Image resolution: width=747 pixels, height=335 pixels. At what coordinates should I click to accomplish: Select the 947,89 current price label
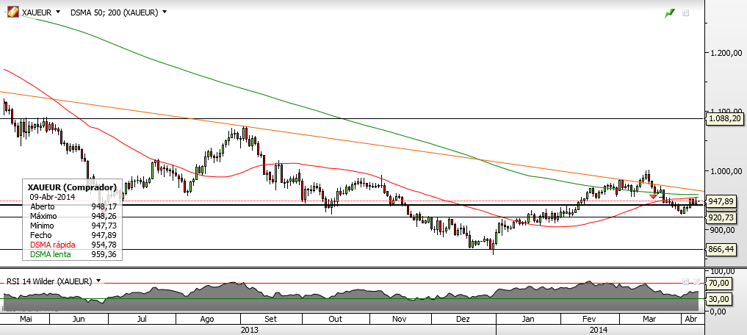point(722,201)
